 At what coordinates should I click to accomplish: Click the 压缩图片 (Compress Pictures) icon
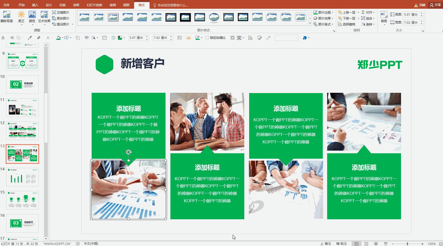point(55,12)
